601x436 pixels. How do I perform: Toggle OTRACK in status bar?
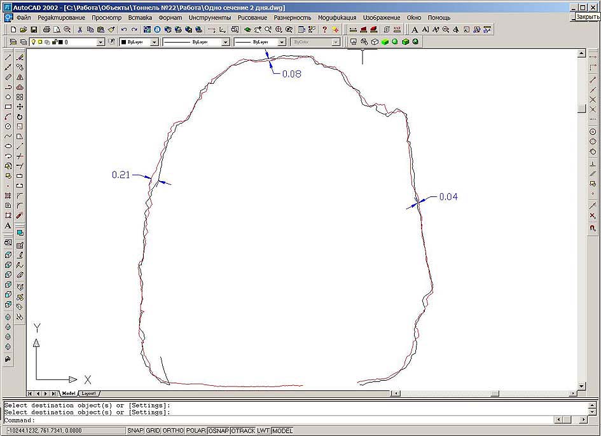point(243,431)
